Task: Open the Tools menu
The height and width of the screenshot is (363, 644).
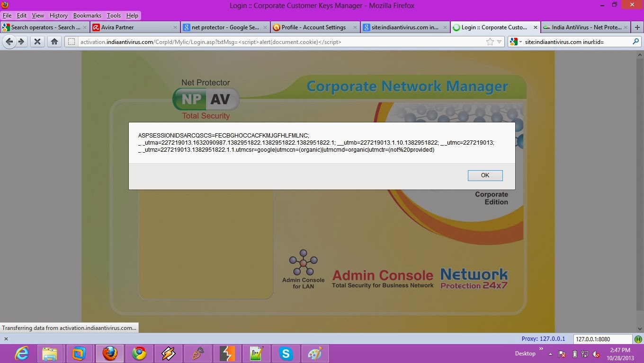Action: pyautogui.click(x=114, y=16)
